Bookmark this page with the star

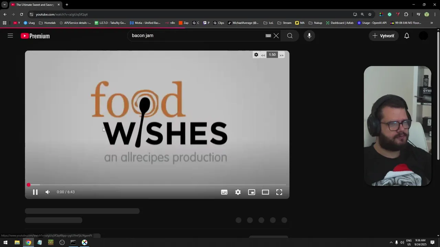370,14
